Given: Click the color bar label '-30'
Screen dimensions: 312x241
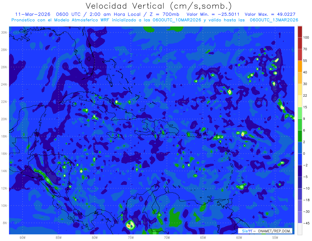Looking at the screenshot, I should pos(306,212).
